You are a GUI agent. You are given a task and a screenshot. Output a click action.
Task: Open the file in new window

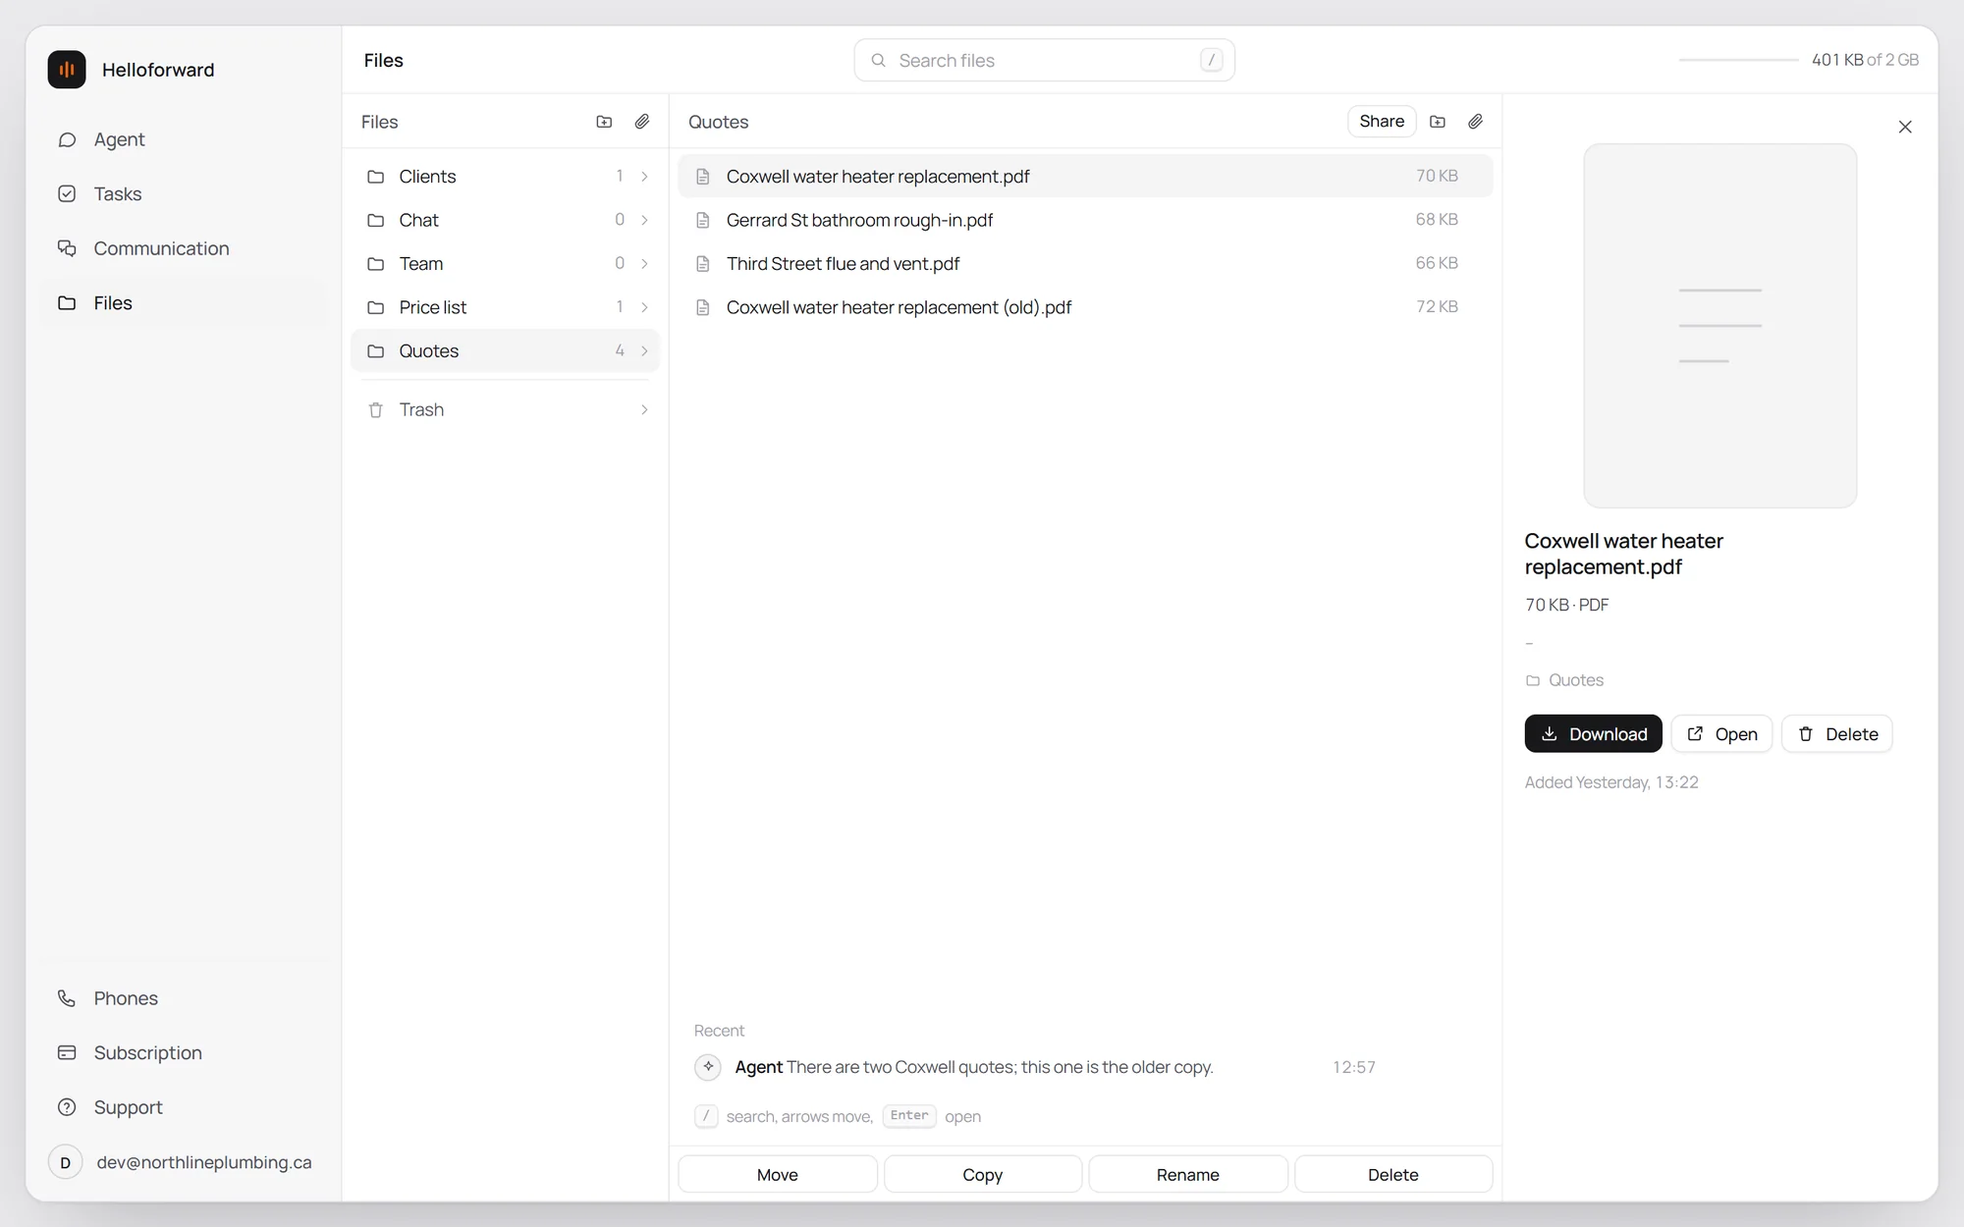1721,734
